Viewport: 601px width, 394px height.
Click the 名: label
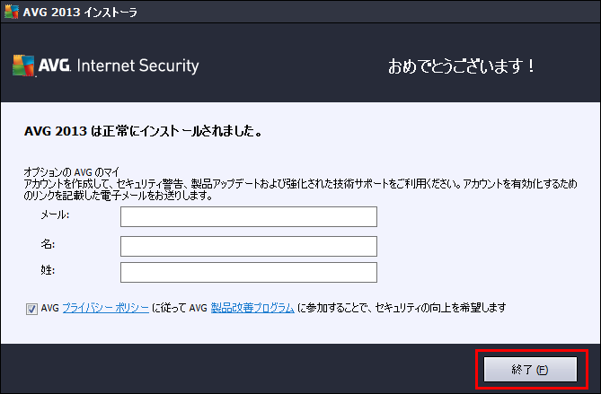coord(48,244)
